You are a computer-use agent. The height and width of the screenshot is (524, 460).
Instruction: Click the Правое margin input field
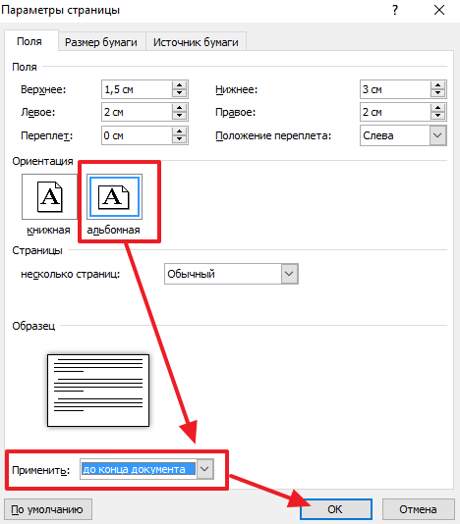(x=395, y=112)
